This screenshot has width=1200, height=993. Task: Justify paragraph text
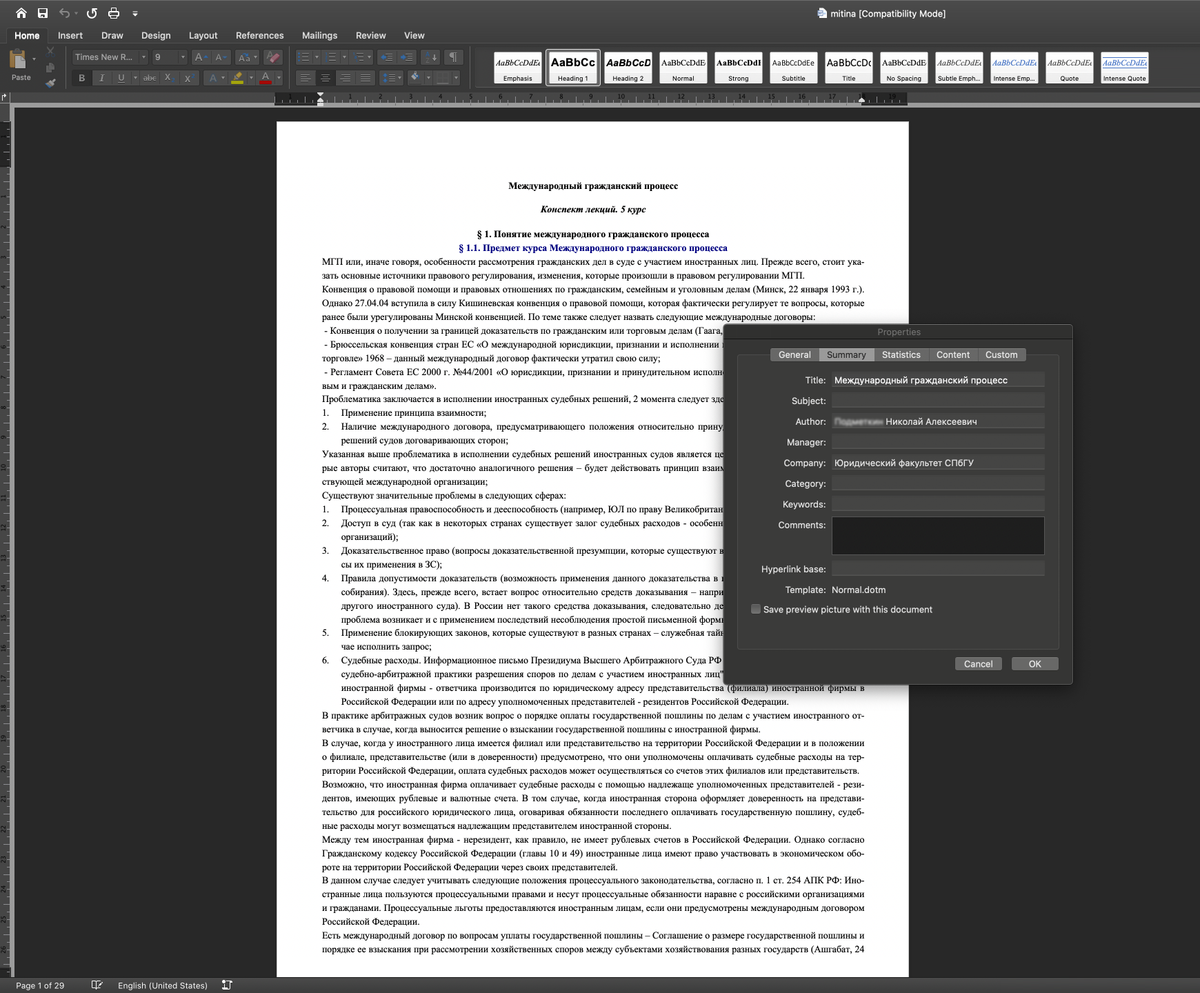pyautogui.click(x=366, y=78)
